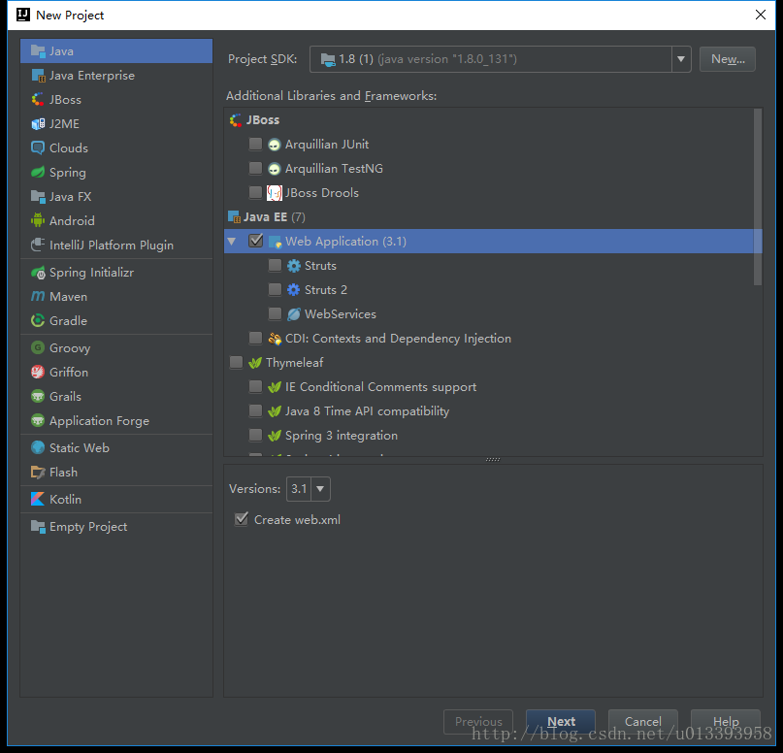Click the JBoss Drools icon
The height and width of the screenshot is (753, 783).
click(x=275, y=193)
